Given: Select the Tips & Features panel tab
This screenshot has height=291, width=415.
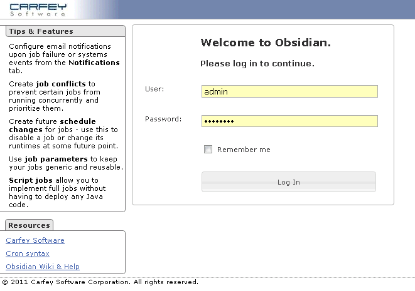Looking at the screenshot, I should (x=41, y=31).
